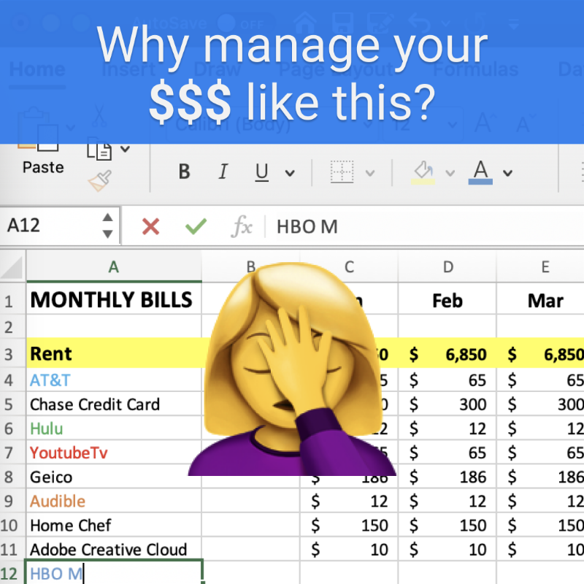Click the MONTHLY BILLS cell
This screenshot has height=584, width=584.
[x=114, y=300]
